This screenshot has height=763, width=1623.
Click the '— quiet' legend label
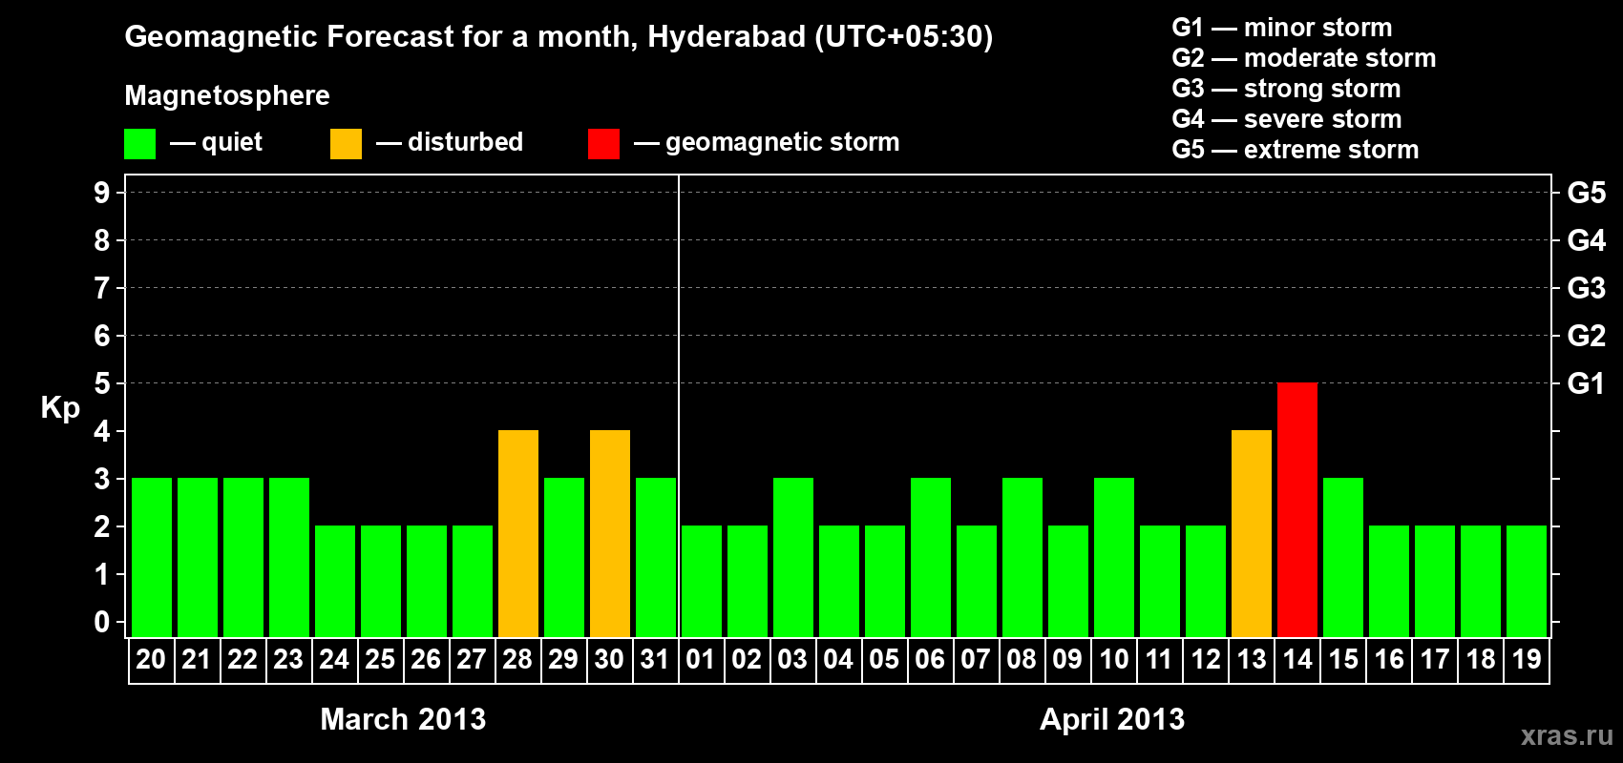[x=216, y=143]
